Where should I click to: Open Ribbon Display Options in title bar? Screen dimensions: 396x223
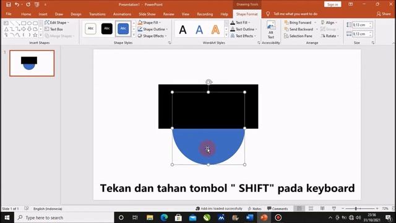coord(351,4)
